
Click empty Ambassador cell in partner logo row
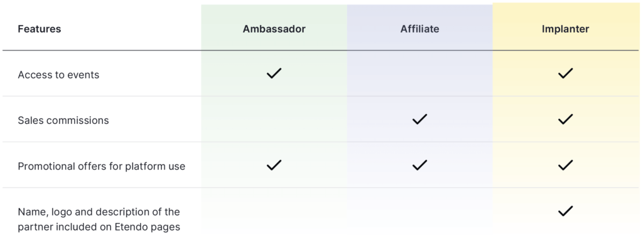point(274,211)
